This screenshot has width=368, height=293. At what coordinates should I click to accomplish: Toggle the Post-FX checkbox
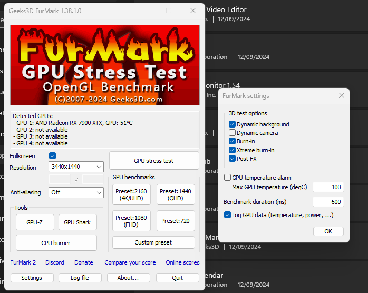[x=232, y=159]
